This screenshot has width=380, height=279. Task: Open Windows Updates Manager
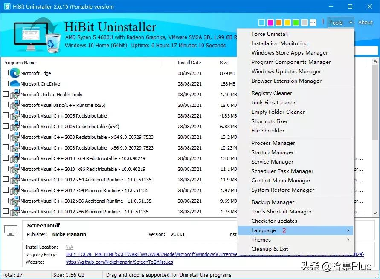point(296,72)
